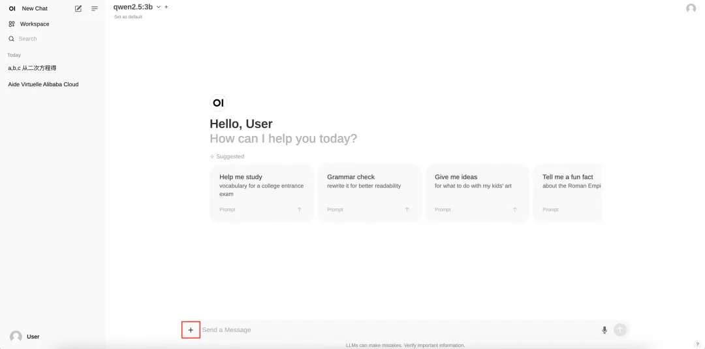
Task: Open the profile avatar at top right
Action: [x=691, y=8]
